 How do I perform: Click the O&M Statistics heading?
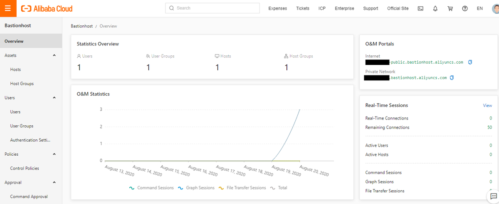(x=93, y=94)
